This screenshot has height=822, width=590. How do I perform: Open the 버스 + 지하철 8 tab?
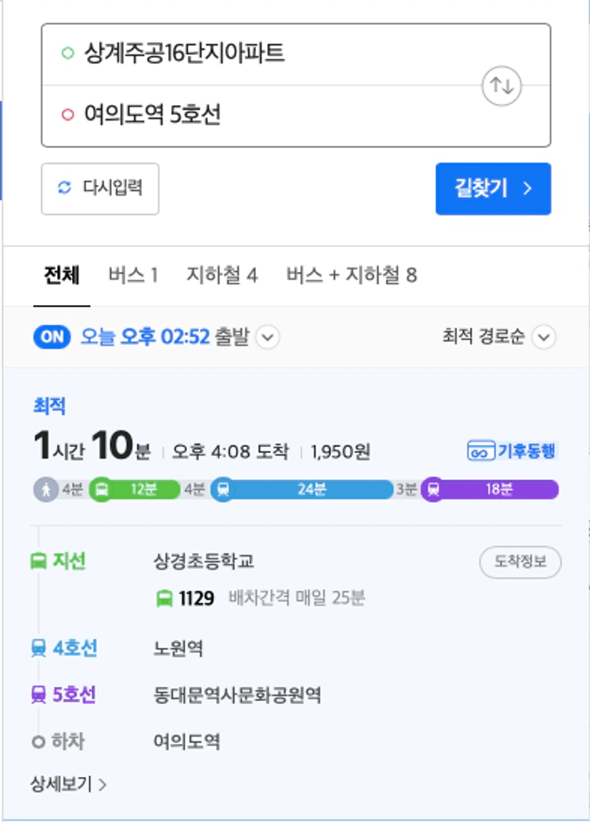tap(351, 275)
